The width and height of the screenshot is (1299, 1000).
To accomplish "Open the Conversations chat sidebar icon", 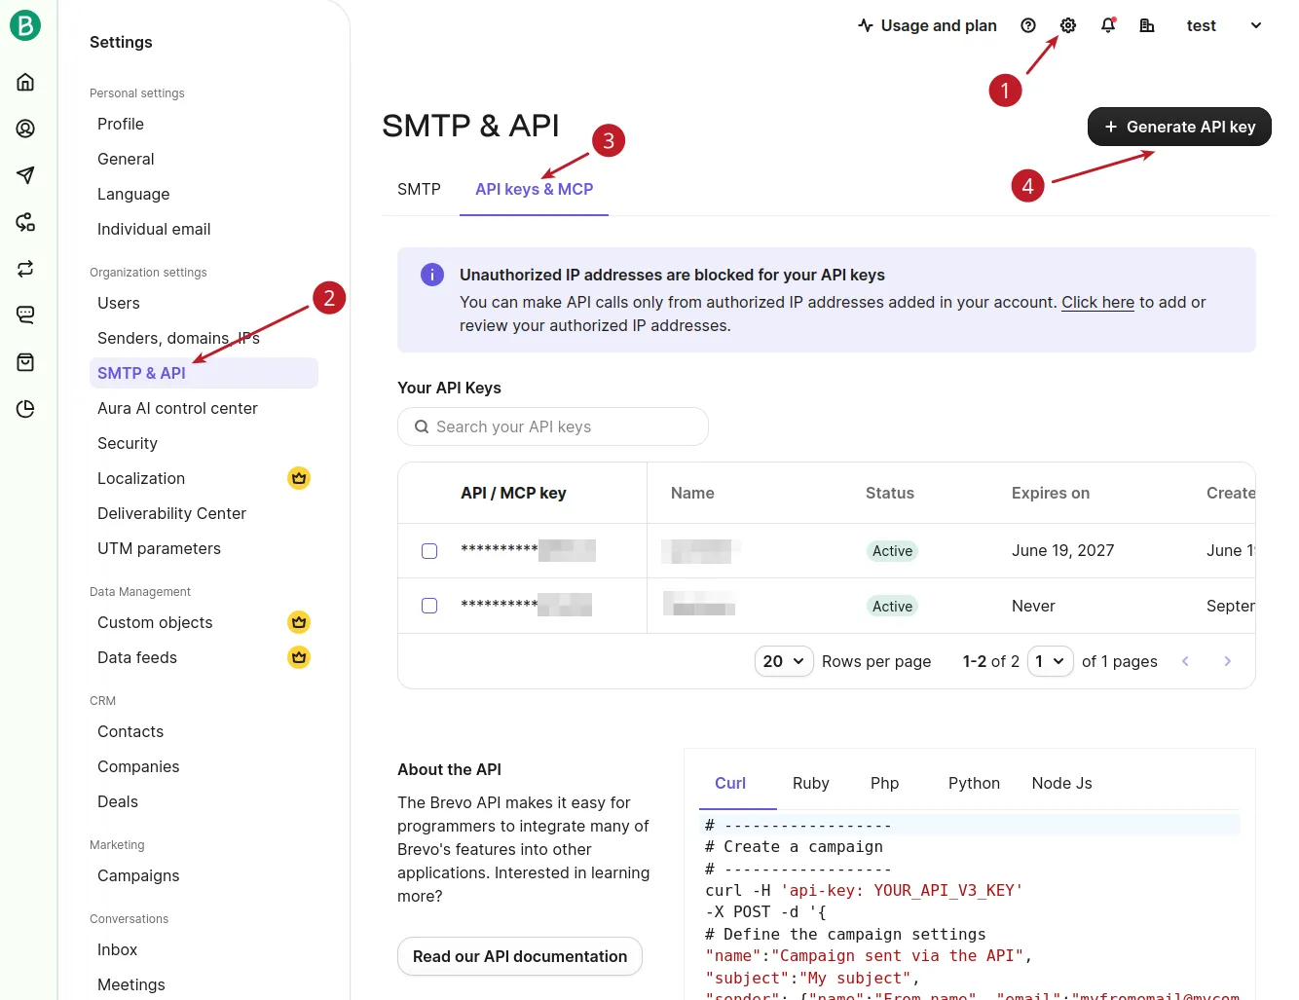I will 25,315.
